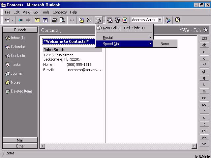Switch to the Mail group
The width and height of the screenshot is (211, 158).
click(20, 140)
